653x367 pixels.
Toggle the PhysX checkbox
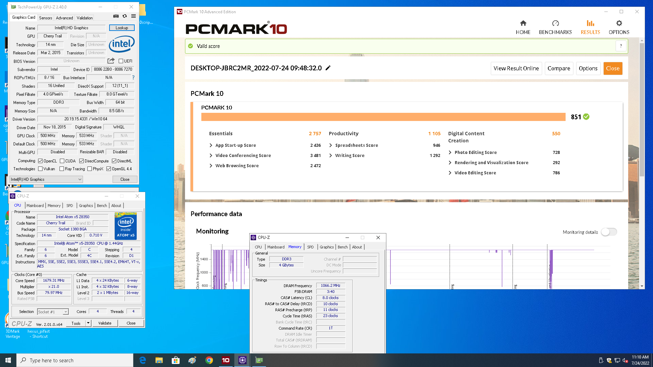click(90, 169)
